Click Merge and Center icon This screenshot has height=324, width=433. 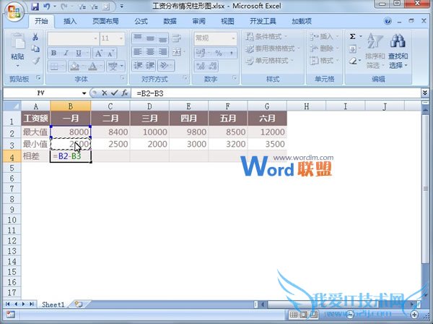(177, 52)
